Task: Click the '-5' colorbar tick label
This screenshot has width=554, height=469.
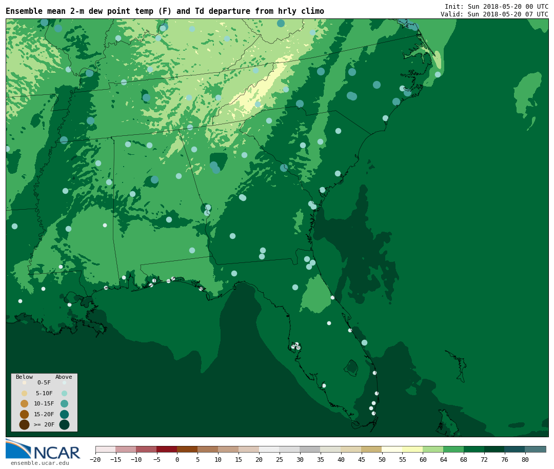Action: coord(157,459)
